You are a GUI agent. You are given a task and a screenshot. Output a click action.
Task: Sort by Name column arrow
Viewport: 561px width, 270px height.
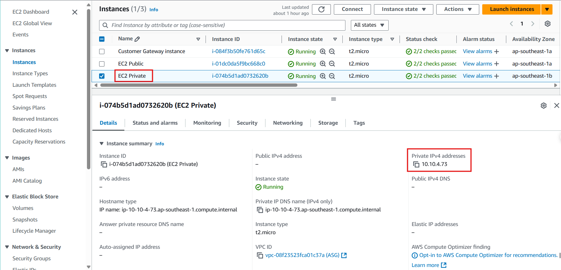point(198,39)
